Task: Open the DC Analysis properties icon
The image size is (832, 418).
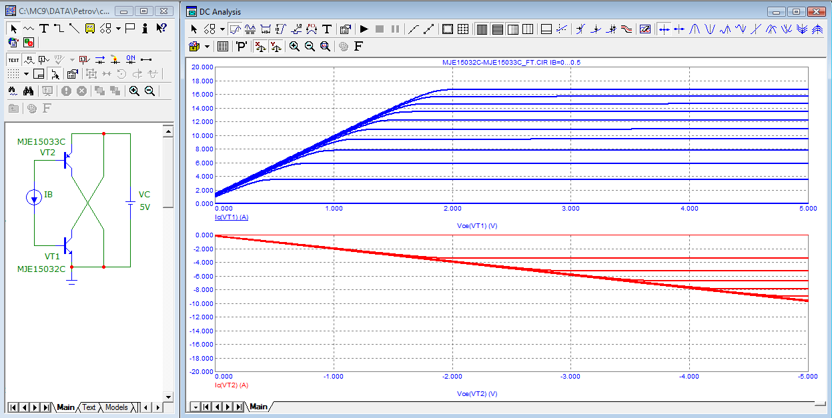Action: click(345, 29)
